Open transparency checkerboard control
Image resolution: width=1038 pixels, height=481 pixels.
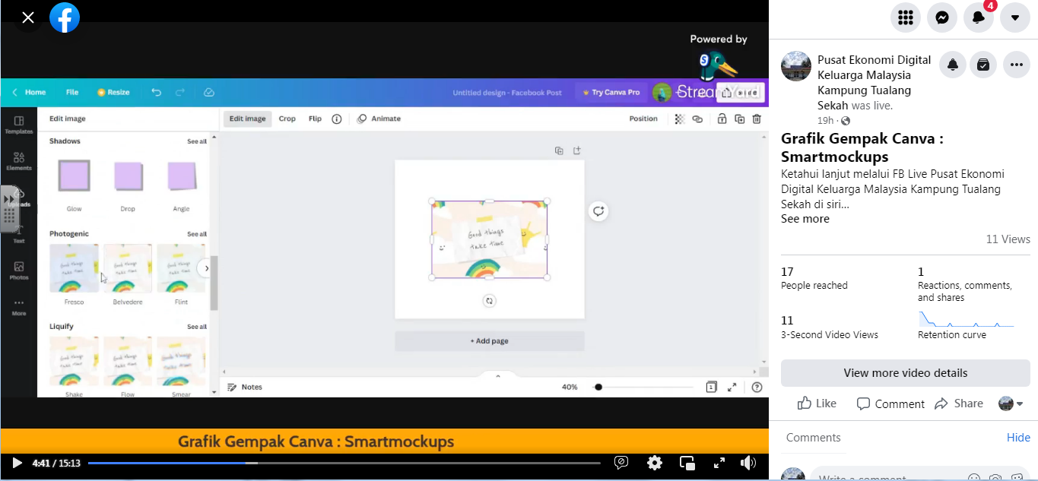coord(679,119)
